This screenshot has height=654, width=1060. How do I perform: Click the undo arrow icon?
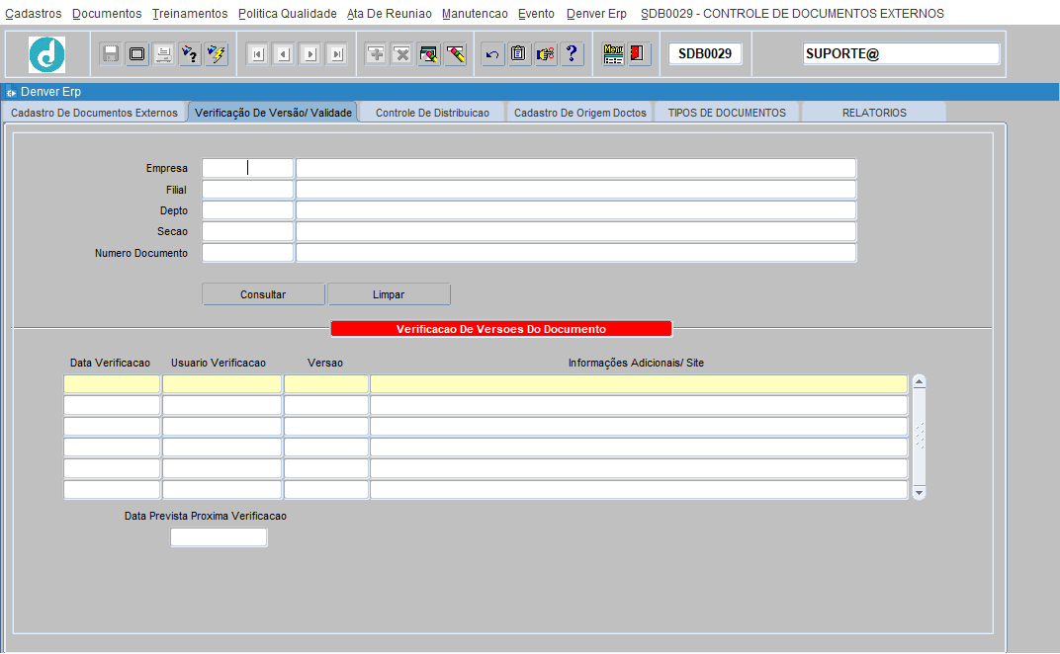(x=491, y=54)
